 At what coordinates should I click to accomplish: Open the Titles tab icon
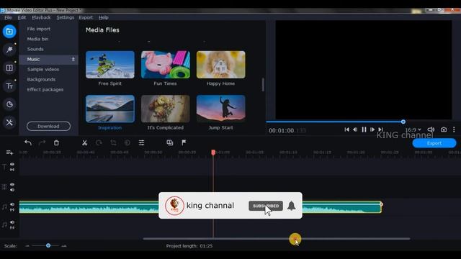tap(9, 86)
